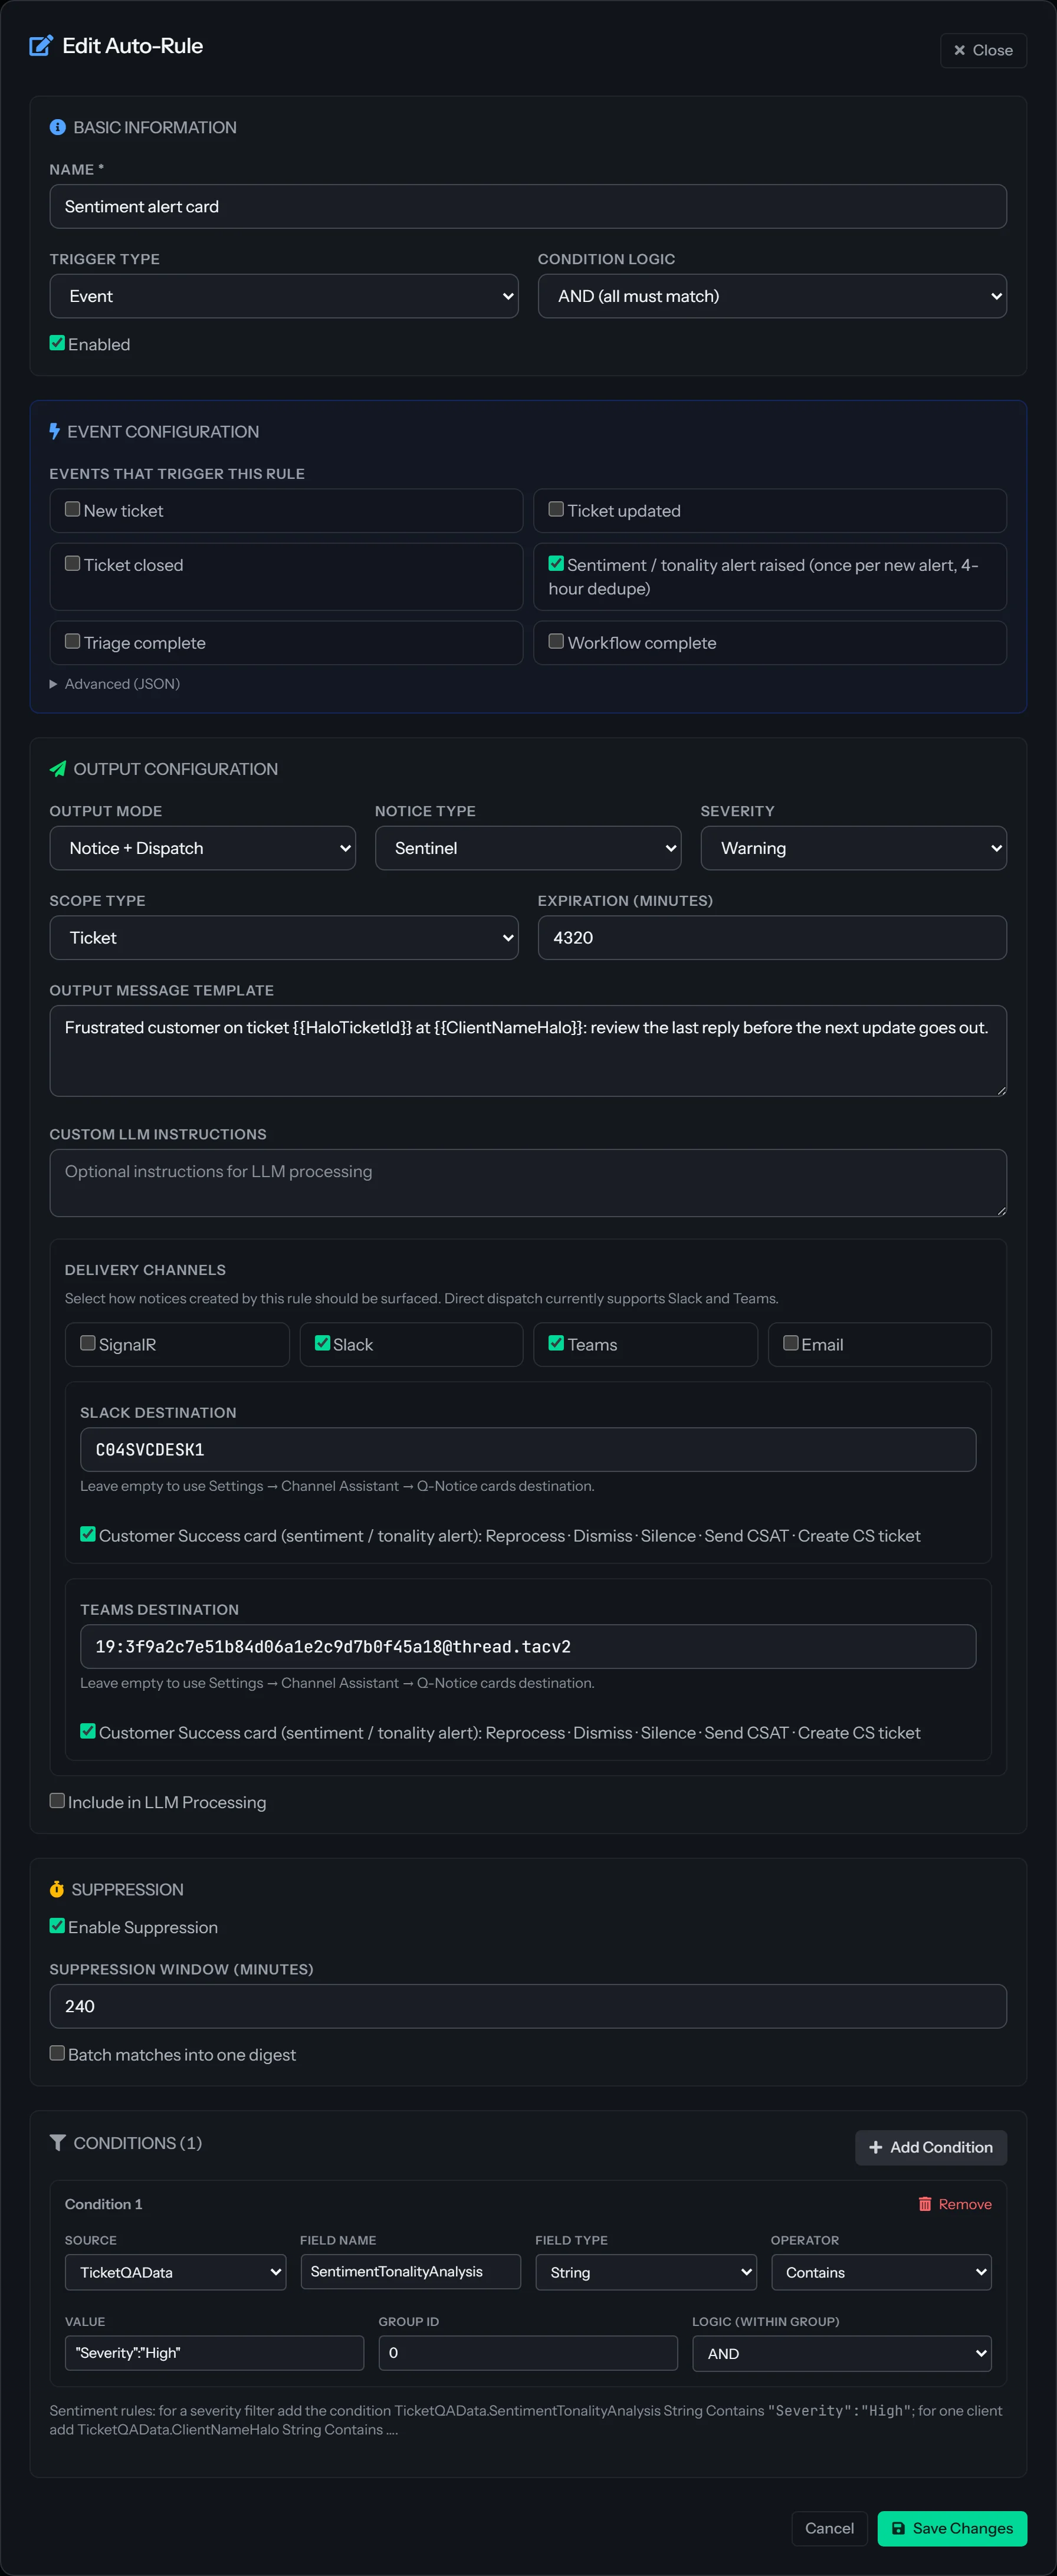Click the Suppression Window minutes field

coord(528,2006)
